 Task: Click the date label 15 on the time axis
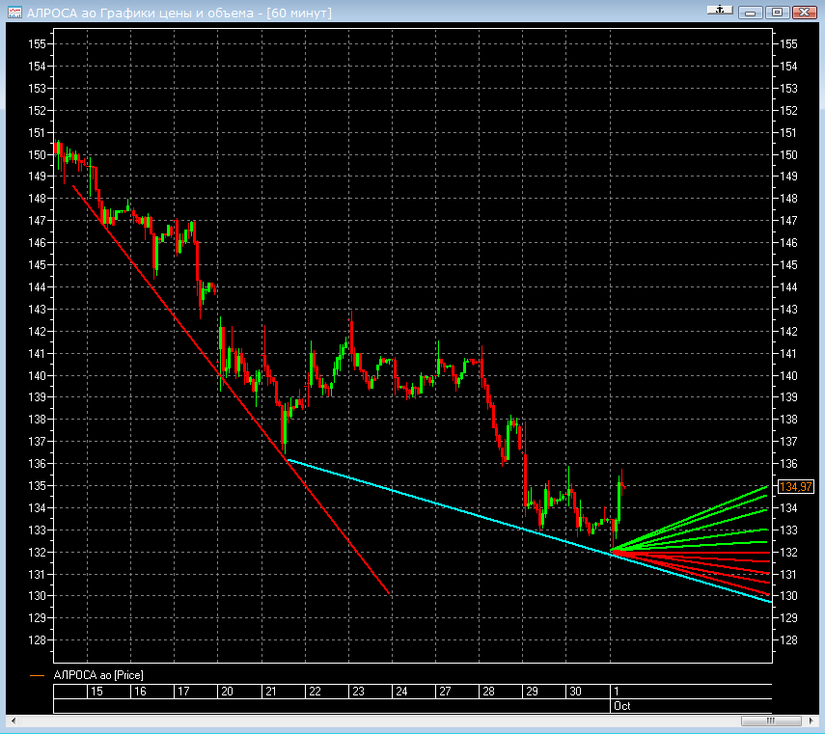[96, 692]
